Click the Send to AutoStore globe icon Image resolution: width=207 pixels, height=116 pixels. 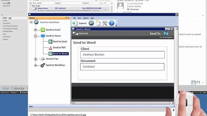point(36,22)
